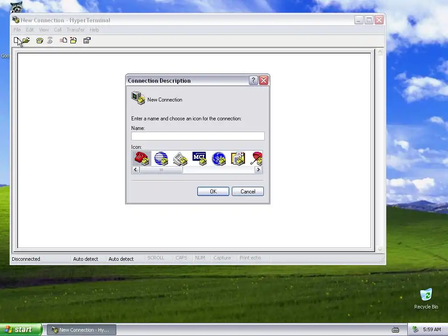This screenshot has width=448, height=336.
Task: Select the MCI connection icon
Action: click(x=199, y=158)
